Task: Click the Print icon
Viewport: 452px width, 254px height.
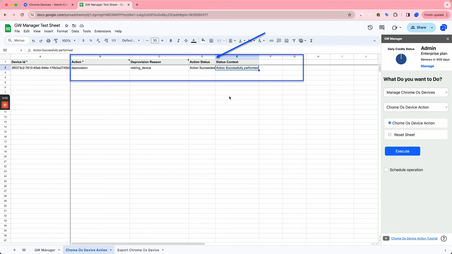Action: coord(48,41)
